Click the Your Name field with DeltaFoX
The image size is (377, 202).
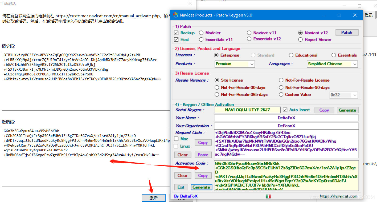pos(286,118)
